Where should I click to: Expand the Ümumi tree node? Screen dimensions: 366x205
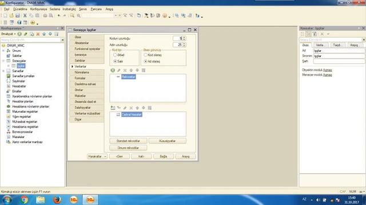pos(3,51)
